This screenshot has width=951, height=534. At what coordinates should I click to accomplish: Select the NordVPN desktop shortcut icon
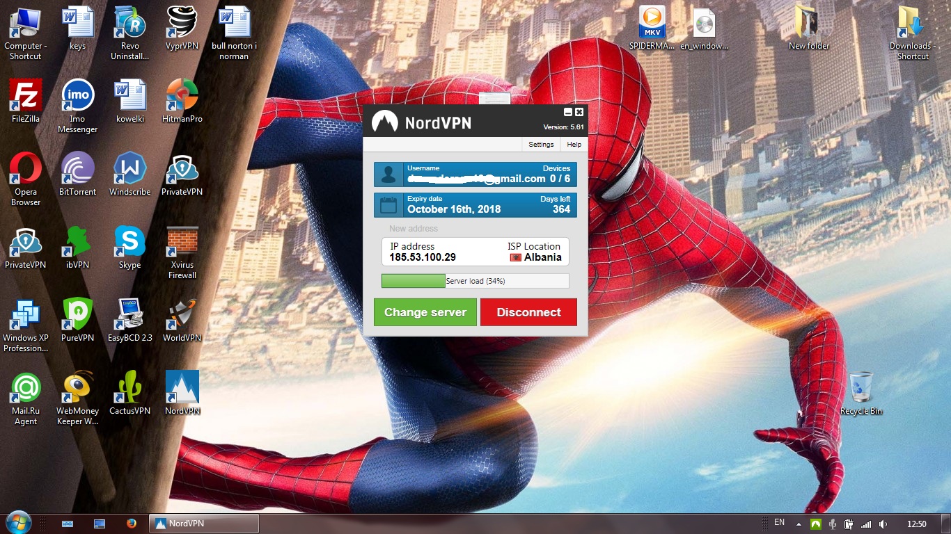pyautogui.click(x=182, y=394)
